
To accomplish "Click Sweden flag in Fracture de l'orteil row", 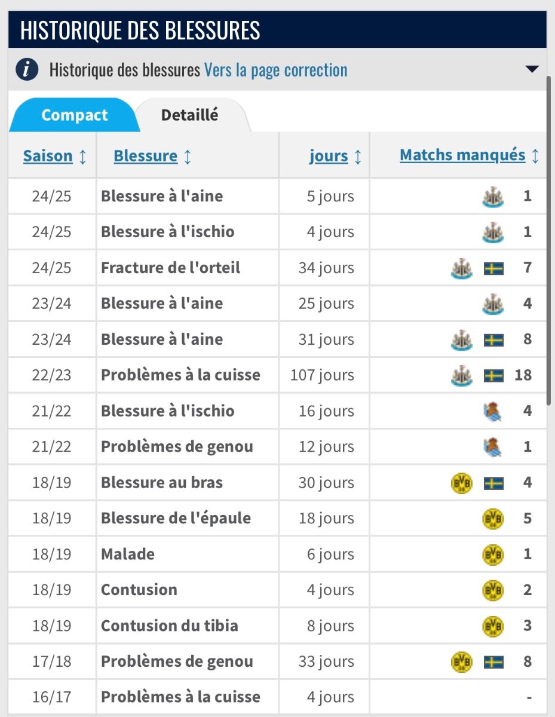I will pyautogui.click(x=493, y=268).
